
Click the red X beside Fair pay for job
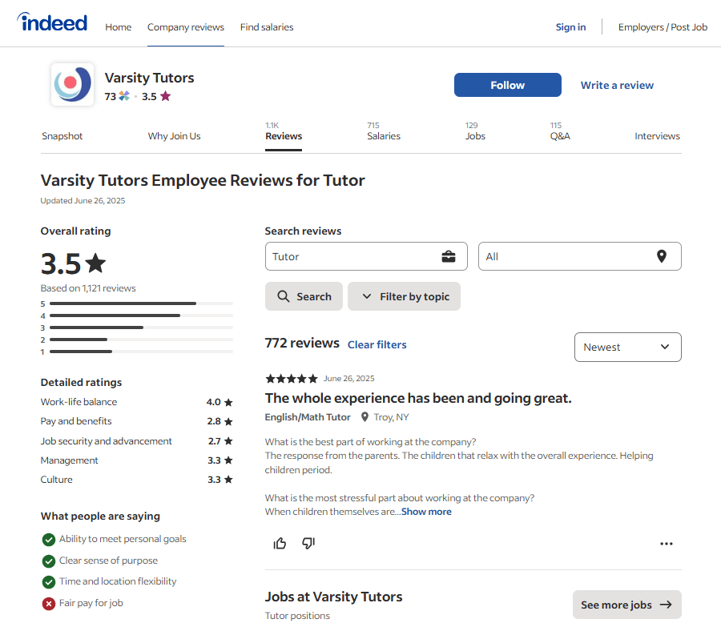click(x=48, y=603)
